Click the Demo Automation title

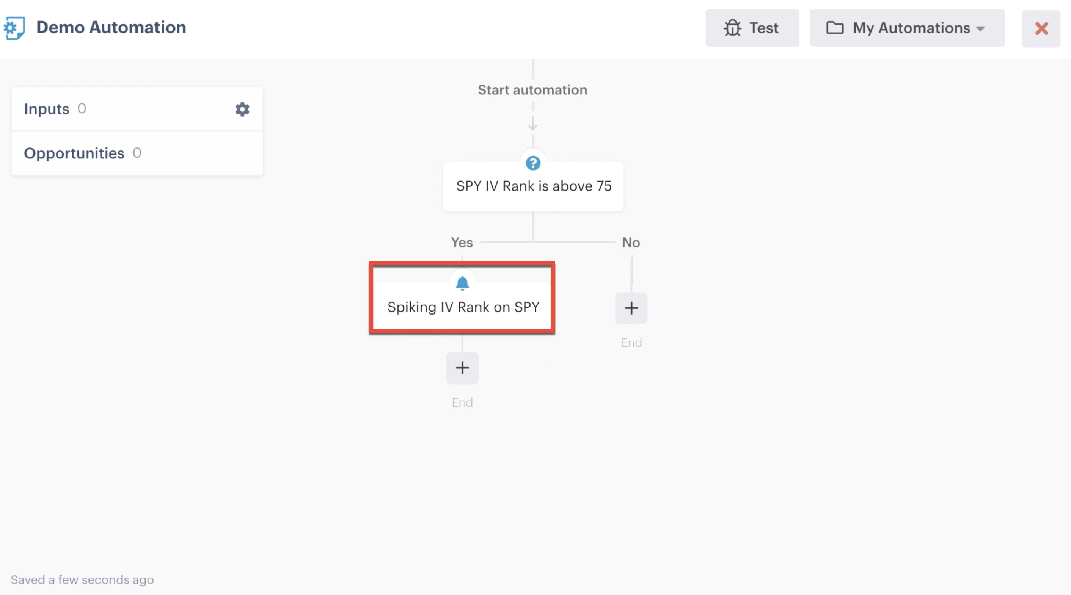coord(111,27)
